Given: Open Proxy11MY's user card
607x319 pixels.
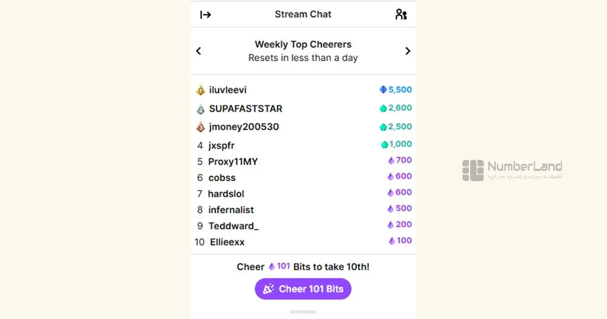Looking at the screenshot, I should pos(233,162).
